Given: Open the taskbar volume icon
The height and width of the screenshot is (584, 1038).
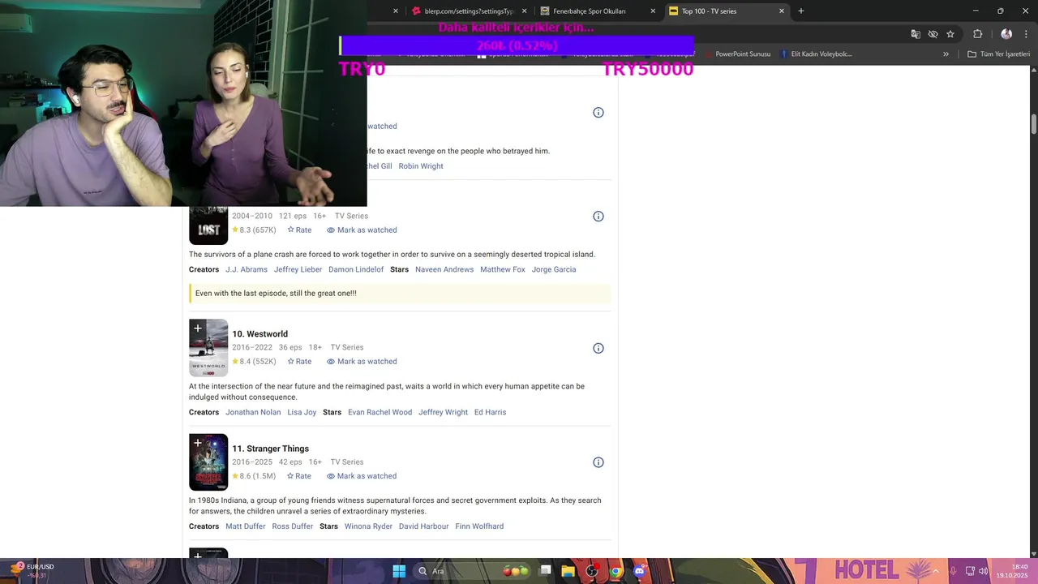Looking at the screenshot, I should click(983, 571).
